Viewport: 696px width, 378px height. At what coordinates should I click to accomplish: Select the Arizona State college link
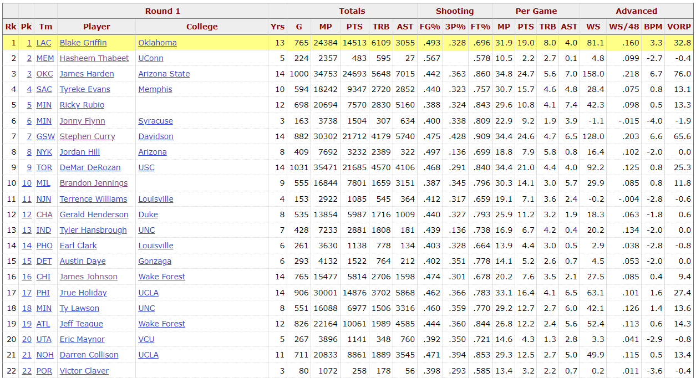click(x=164, y=74)
